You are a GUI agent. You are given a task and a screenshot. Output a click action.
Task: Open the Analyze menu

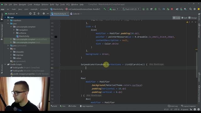click(x=37, y=4)
